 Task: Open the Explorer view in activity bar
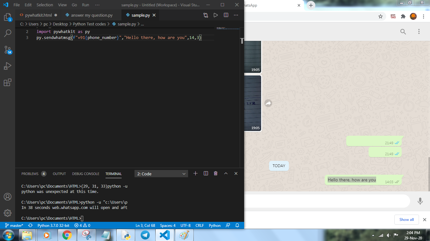click(x=8, y=17)
